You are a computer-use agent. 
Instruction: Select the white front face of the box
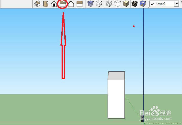[116, 99]
